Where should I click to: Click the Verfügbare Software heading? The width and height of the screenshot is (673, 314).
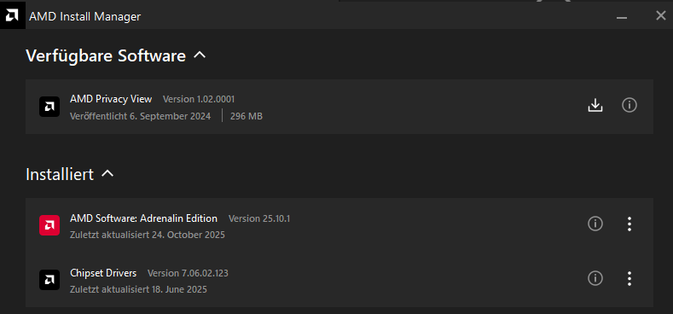[106, 55]
